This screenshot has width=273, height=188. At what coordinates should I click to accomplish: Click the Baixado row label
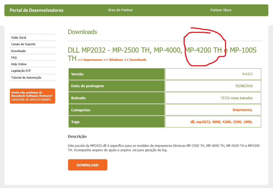[x=78, y=98]
